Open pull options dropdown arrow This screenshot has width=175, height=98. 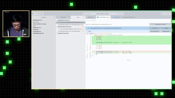pos(165,14)
